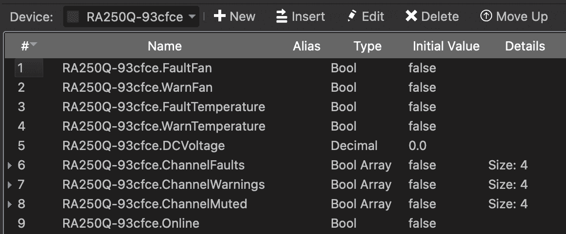
Task: Select the WarnTemperature variable row
Action: 164,126
